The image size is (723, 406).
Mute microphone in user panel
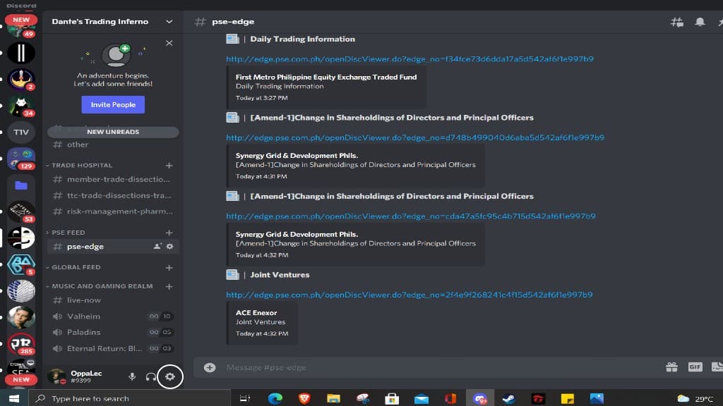click(132, 376)
